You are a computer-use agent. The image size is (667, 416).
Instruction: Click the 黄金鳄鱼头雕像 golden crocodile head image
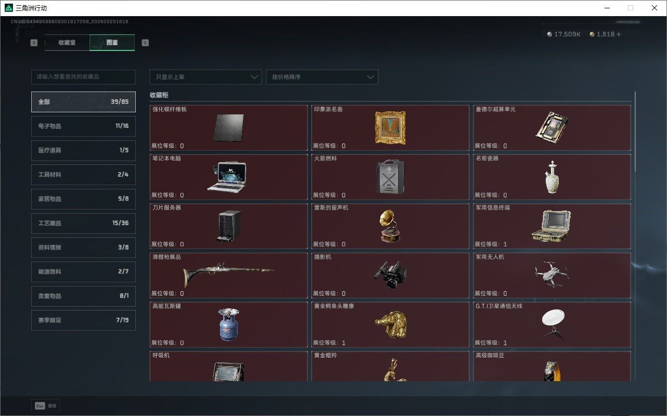(x=390, y=324)
